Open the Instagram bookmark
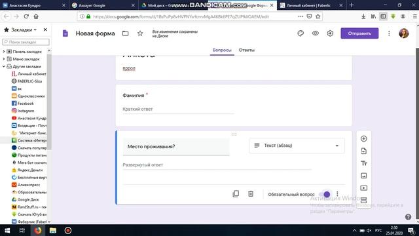The image size is (419, 236). click(x=26, y=111)
